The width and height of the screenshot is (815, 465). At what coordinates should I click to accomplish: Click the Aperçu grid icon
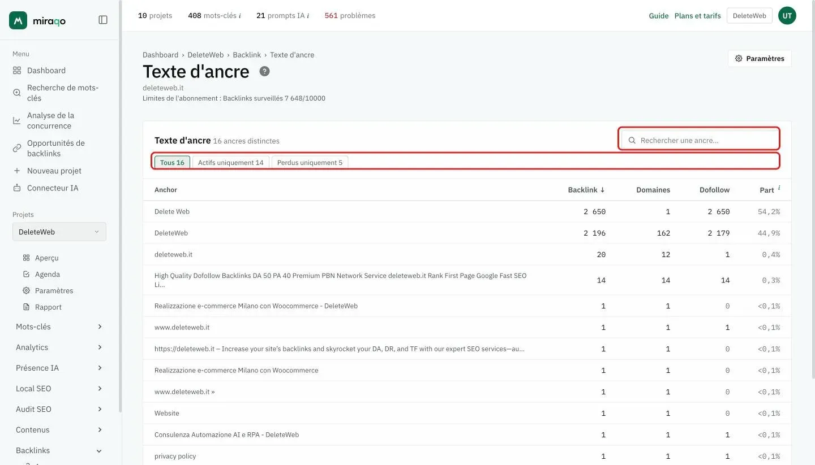click(26, 258)
